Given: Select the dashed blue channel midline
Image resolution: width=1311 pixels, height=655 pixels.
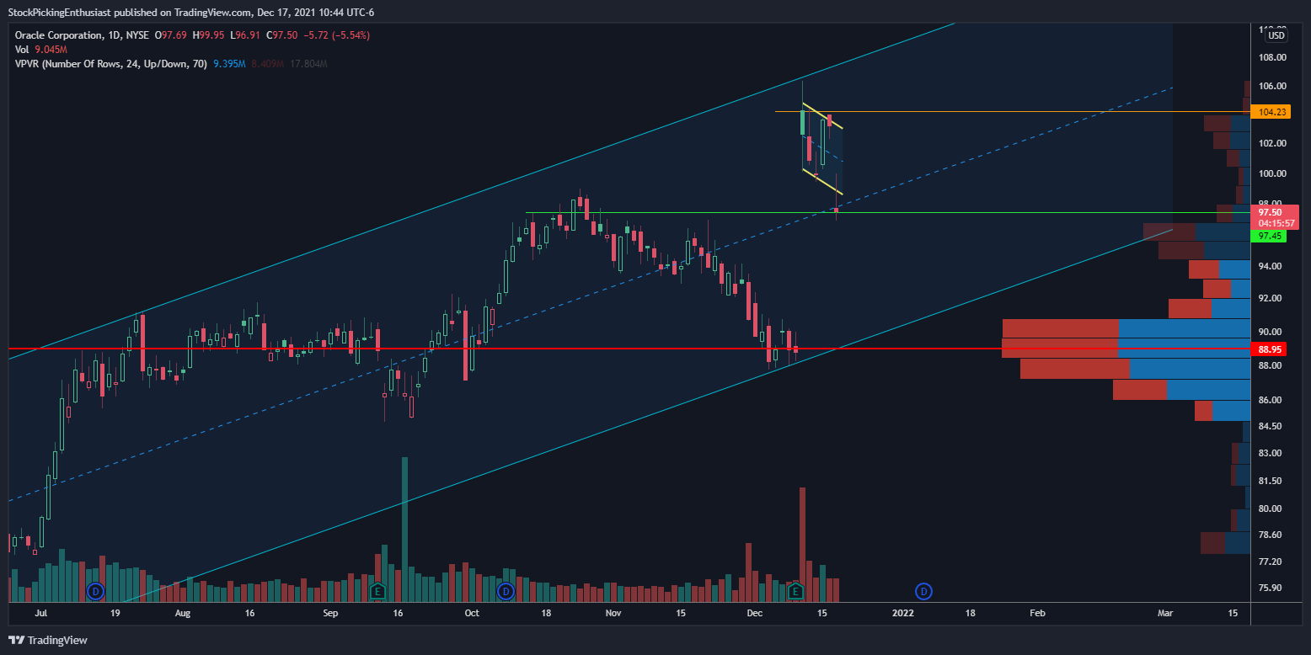Looking at the screenshot, I should pos(590,296).
